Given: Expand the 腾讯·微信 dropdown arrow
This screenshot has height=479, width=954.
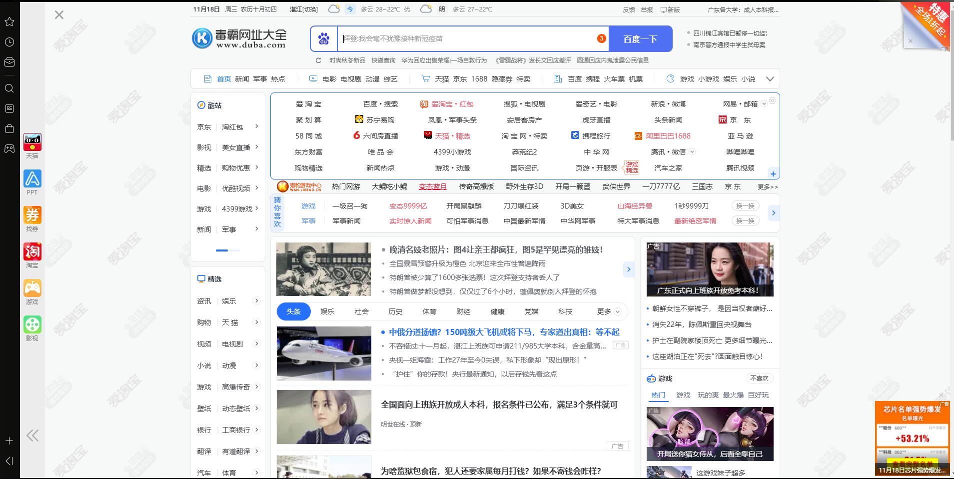Looking at the screenshot, I should click(x=692, y=152).
